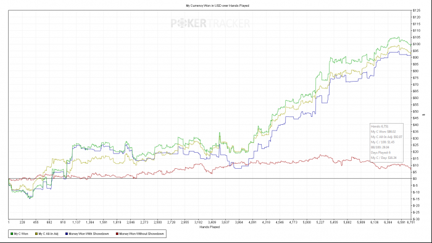432x243 pixels.
Task: Select Money Won Without Showdown legend label
Action: [141, 234]
